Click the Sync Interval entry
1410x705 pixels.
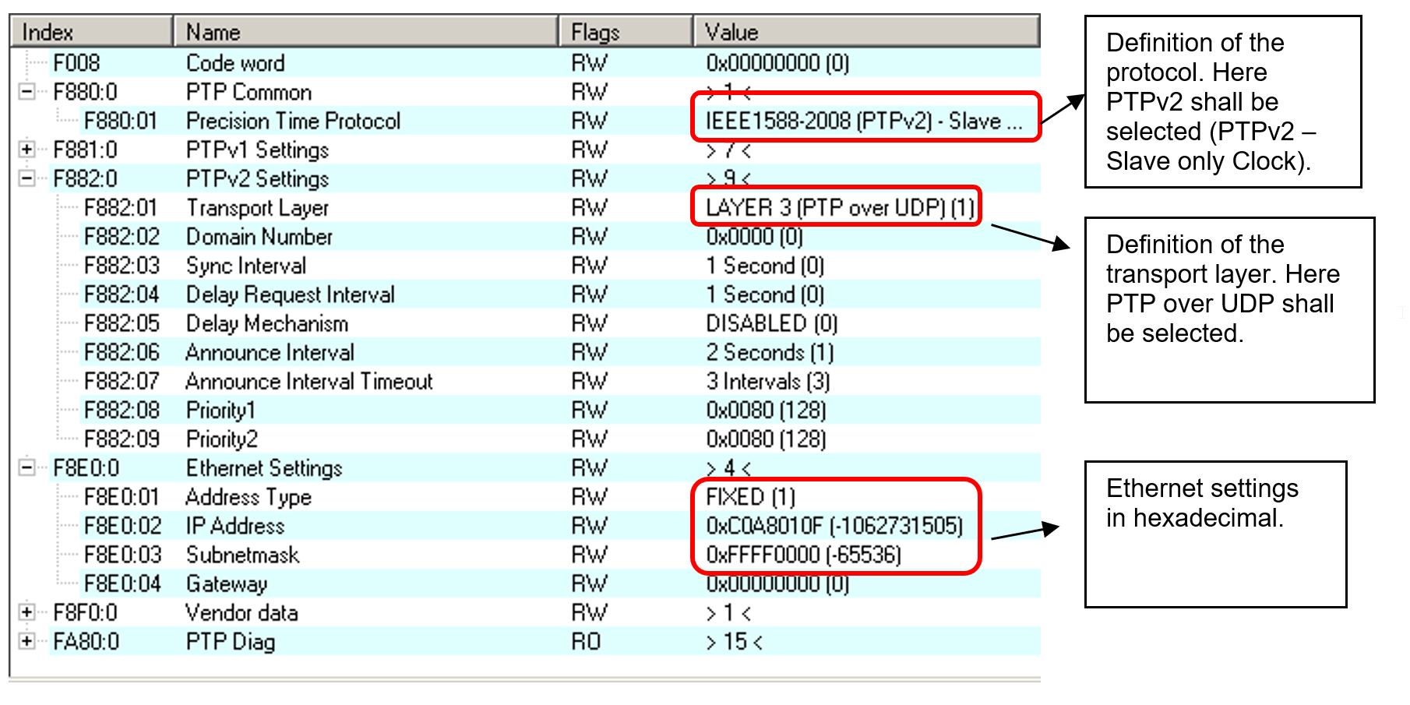point(245,266)
